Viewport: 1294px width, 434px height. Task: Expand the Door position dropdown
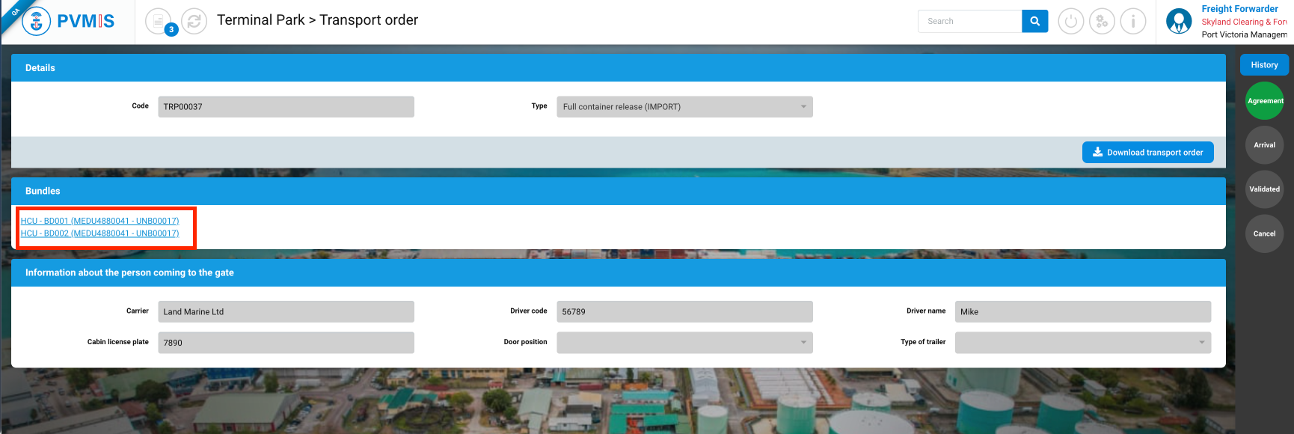(684, 343)
